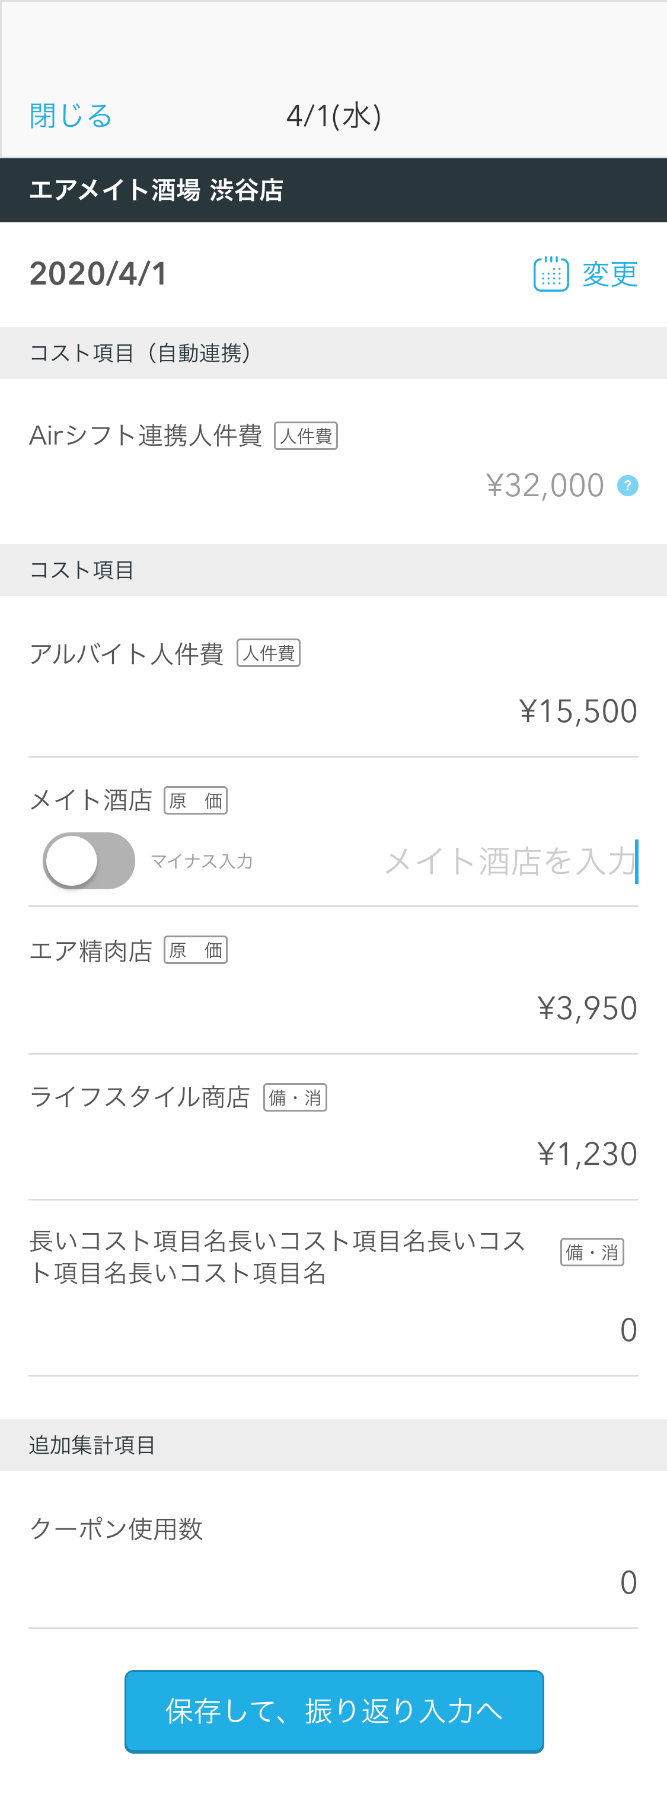Viewport: 667px width, 1807px height.
Task: Tap the 備・消 tag on long cost item
Action: coord(592,1252)
